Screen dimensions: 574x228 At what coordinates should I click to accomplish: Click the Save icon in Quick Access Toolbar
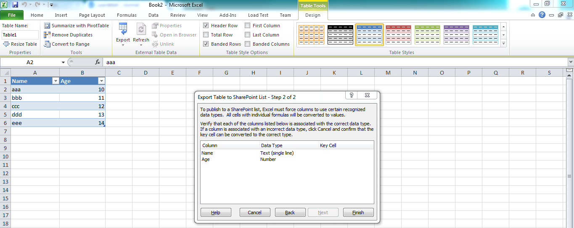coord(15,5)
